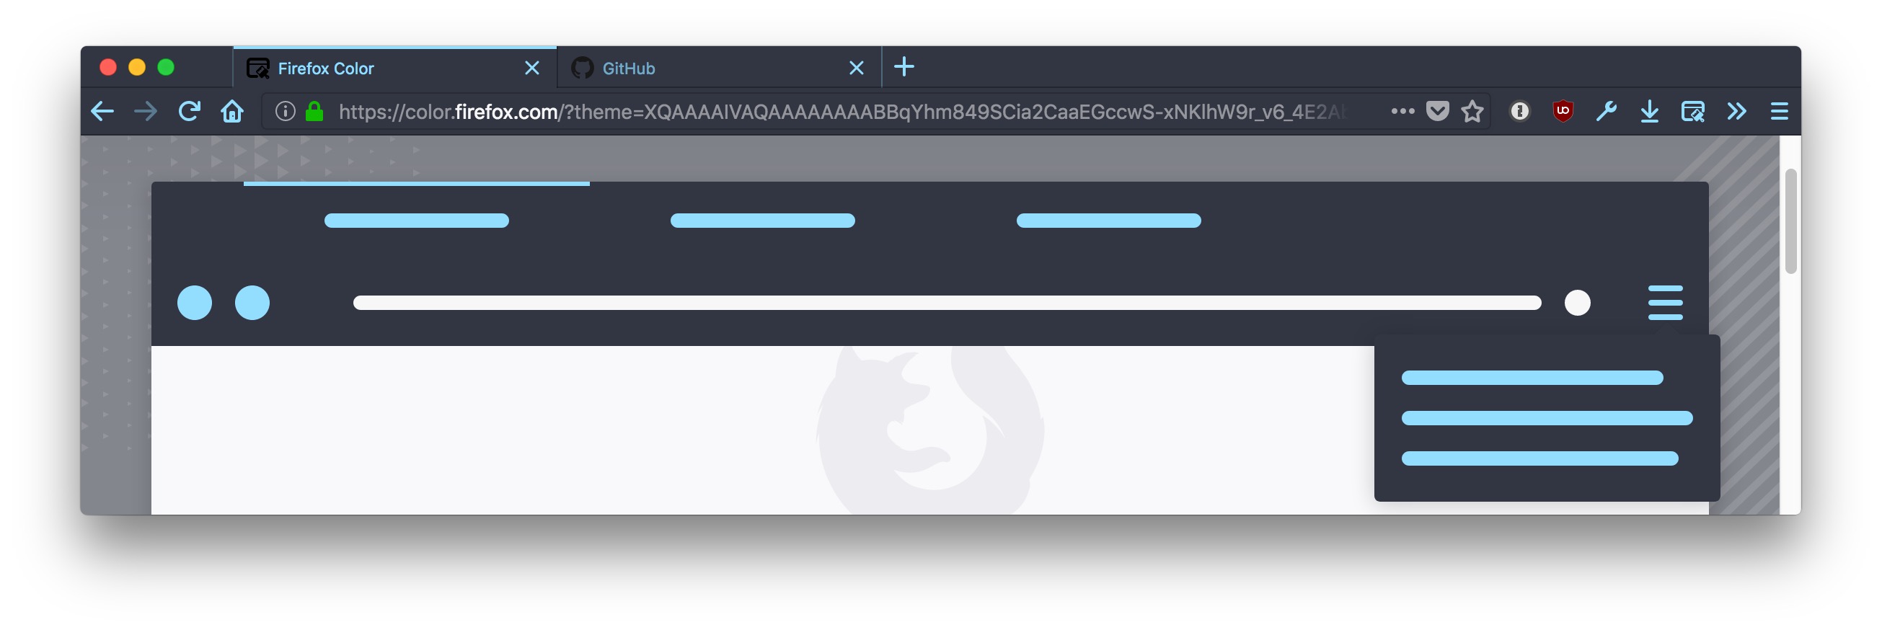Image resolution: width=1882 pixels, height=630 pixels.
Task: Close the GitHub tab
Action: point(856,68)
